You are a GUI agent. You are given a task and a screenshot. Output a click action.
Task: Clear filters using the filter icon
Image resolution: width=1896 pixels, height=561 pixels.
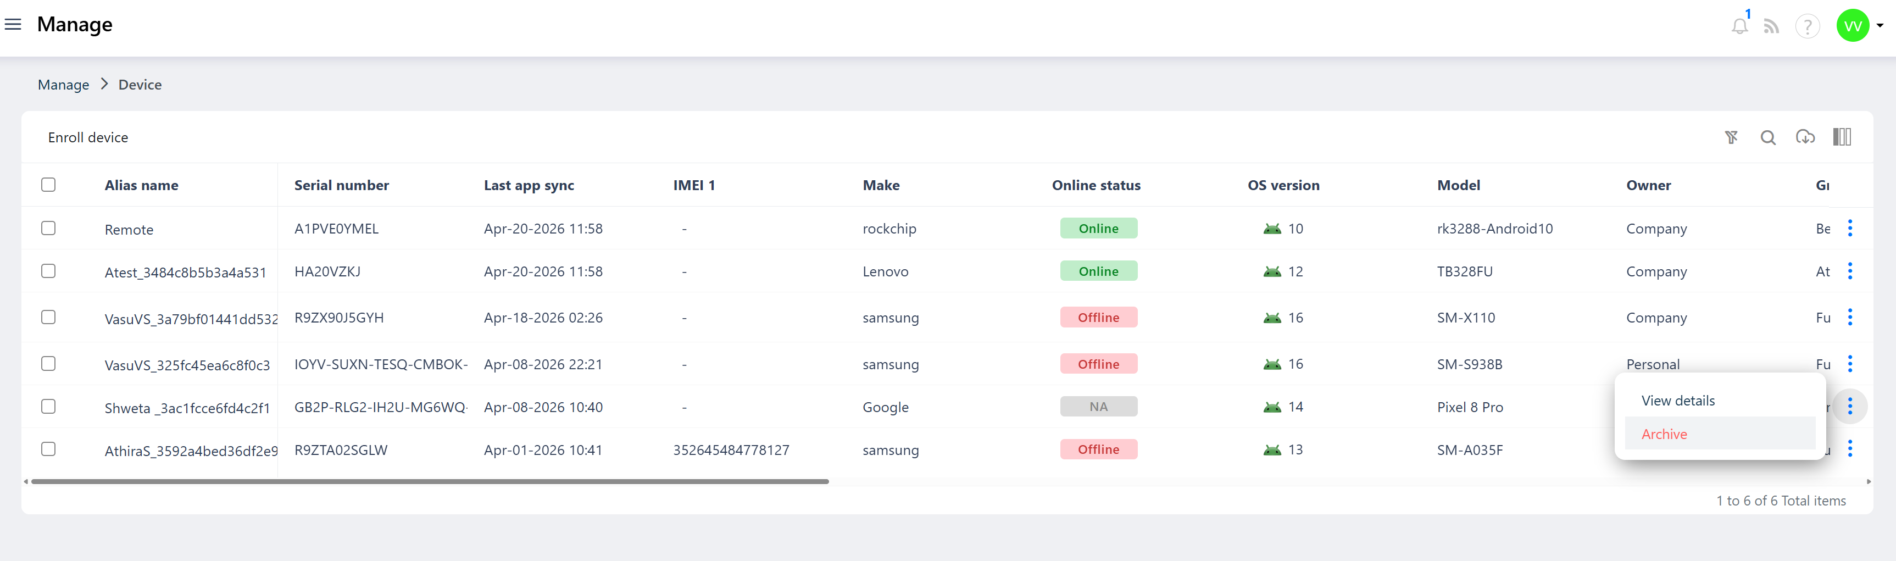(1731, 137)
